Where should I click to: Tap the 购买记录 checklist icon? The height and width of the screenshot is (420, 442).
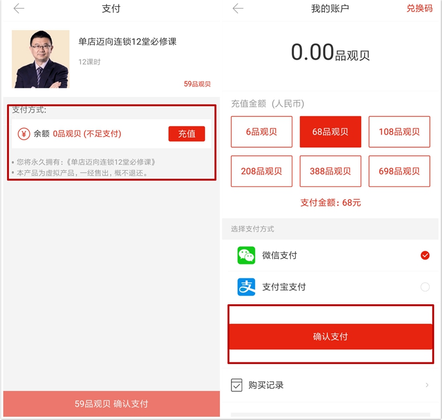tap(236, 385)
